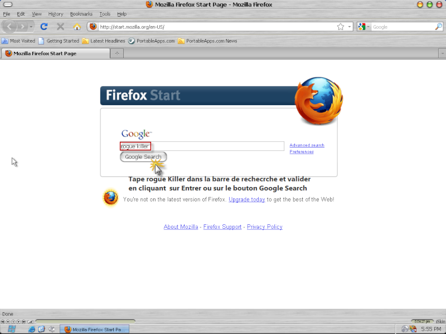Open the Tools menu
Image resolution: width=446 pixels, height=334 pixels.
pyautogui.click(x=105, y=14)
